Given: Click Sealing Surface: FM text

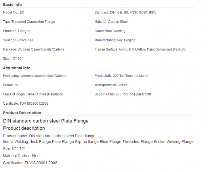Looking at the screenshot, I should (18, 40).
